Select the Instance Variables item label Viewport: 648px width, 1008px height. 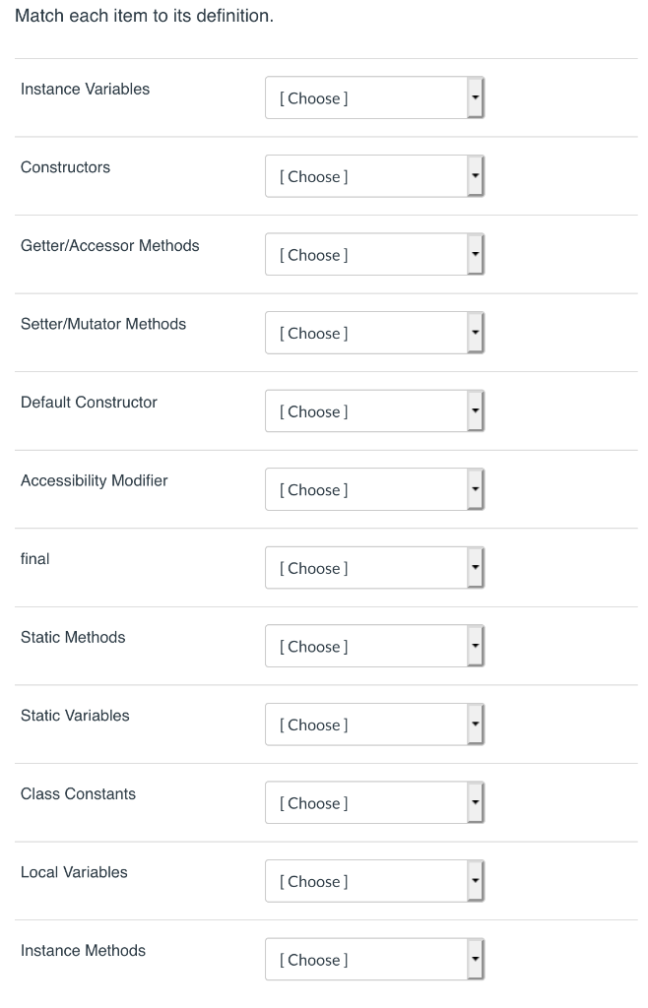coord(86,89)
